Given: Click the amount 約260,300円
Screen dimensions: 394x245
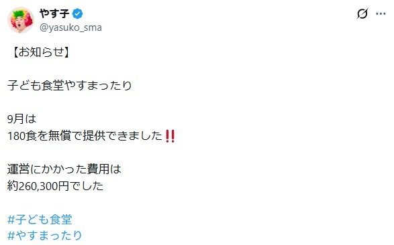Looking at the screenshot, I should click(38, 186).
